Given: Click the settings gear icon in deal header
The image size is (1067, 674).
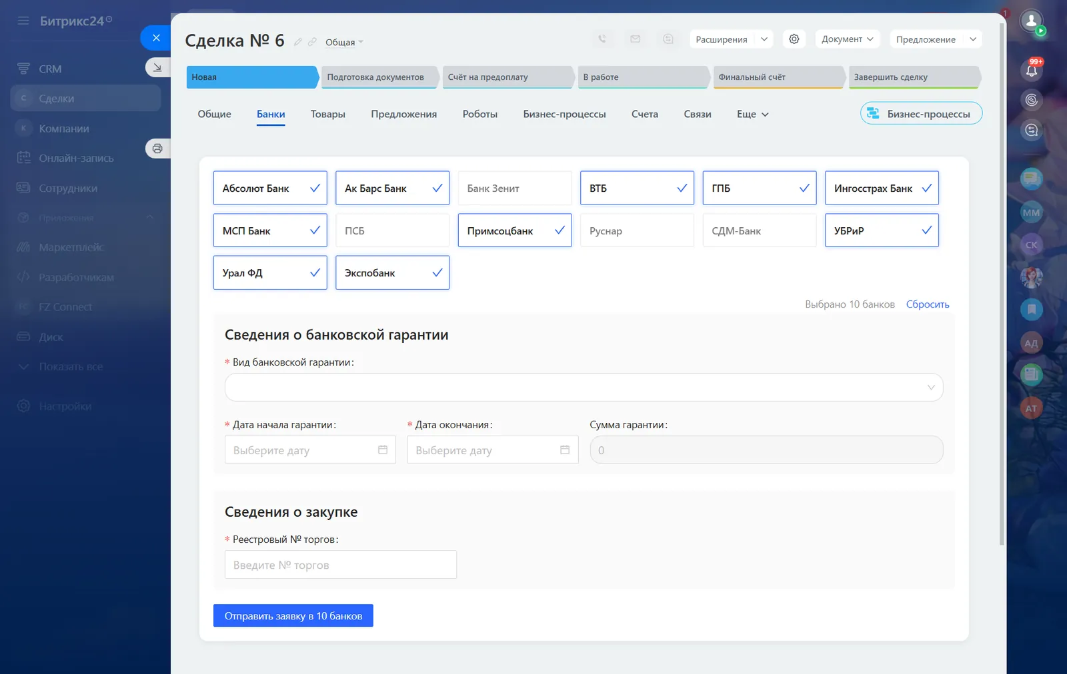Looking at the screenshot, I should click(x=794, y=39).
